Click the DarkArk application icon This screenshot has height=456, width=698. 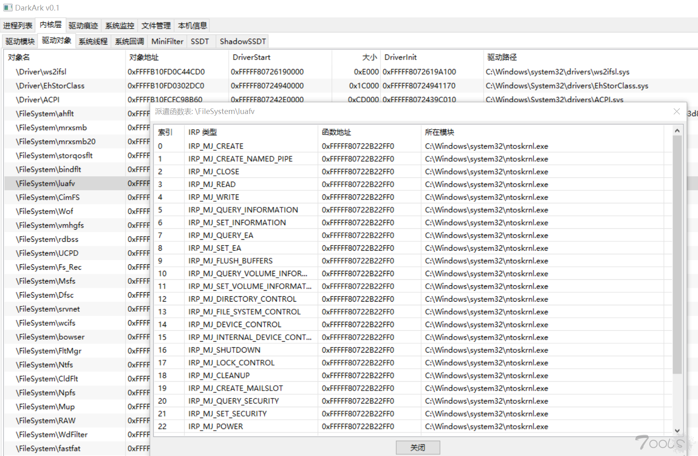(x=7, y=7)
